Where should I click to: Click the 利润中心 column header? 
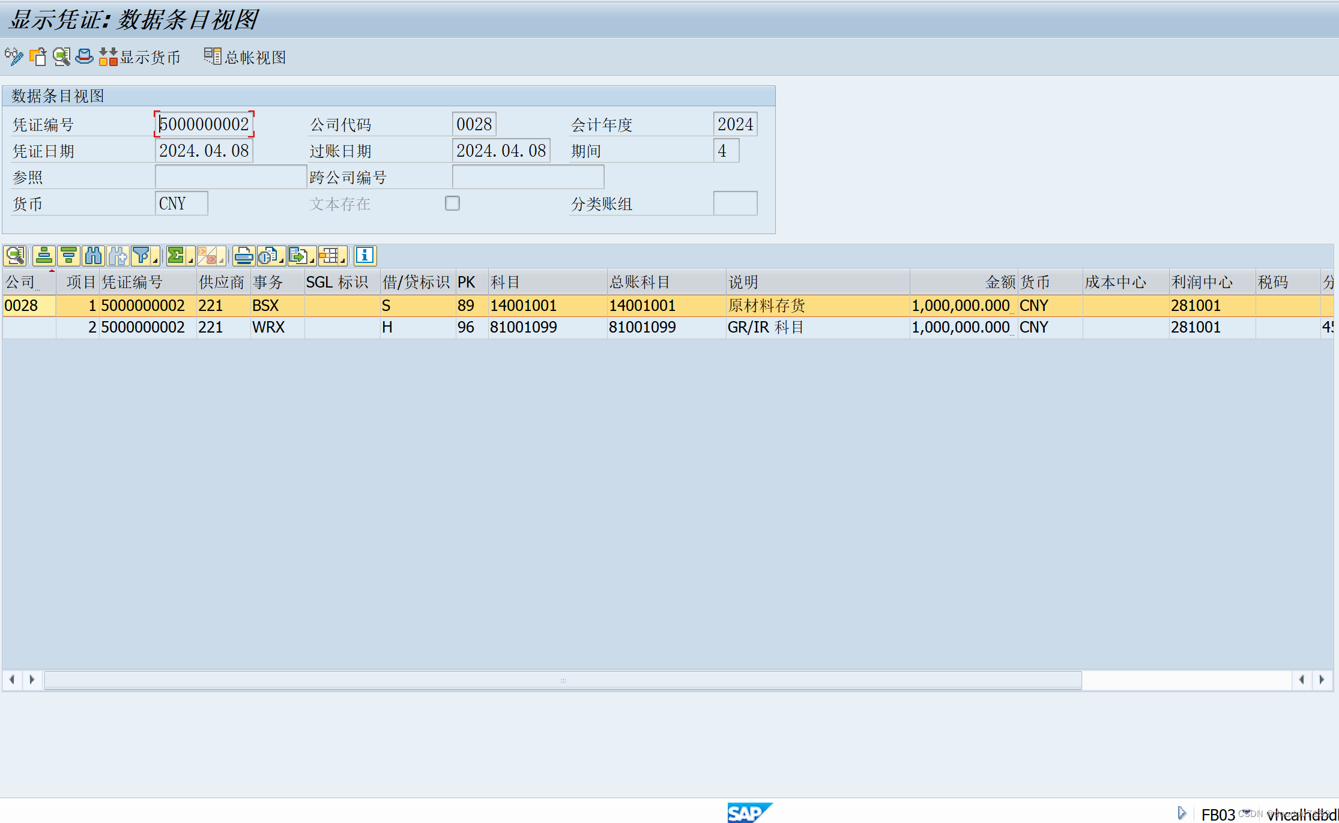pos(1201,282)
